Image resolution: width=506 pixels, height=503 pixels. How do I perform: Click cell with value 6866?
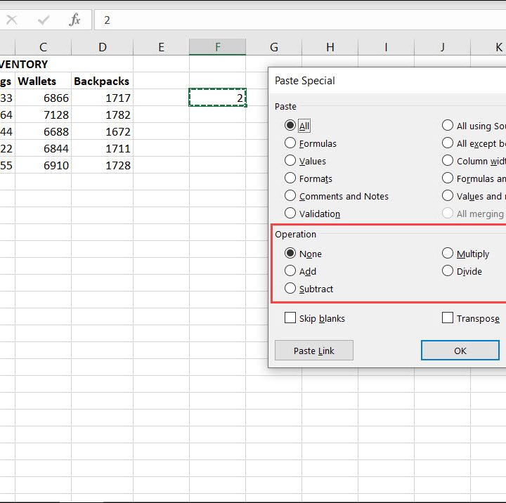click(x=43, y=98)
